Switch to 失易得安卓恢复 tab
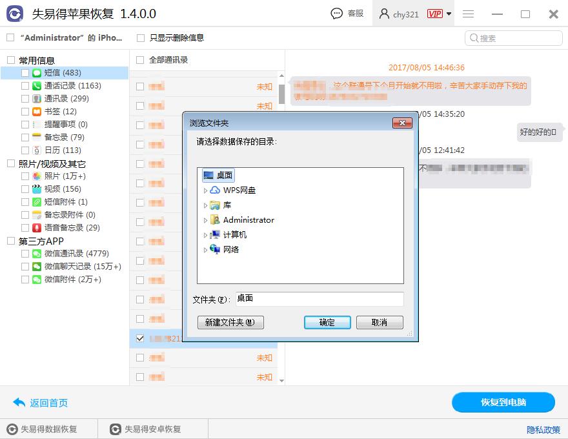This screenshot has width=568, height=439. coord(145,429)
